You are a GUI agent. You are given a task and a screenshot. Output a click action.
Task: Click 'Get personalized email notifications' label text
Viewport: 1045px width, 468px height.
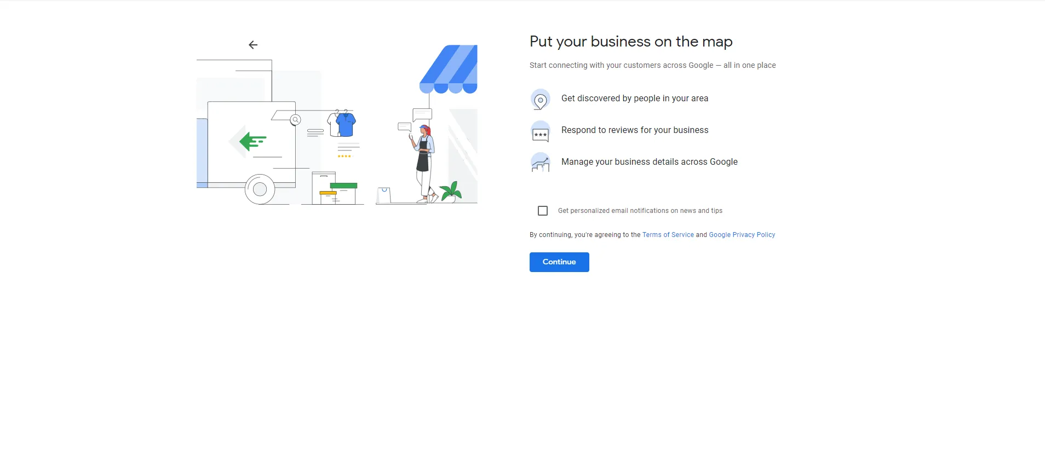640,211
